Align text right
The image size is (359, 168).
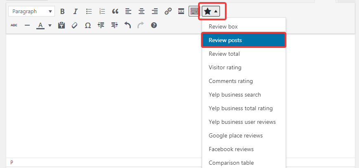point(155,12)
